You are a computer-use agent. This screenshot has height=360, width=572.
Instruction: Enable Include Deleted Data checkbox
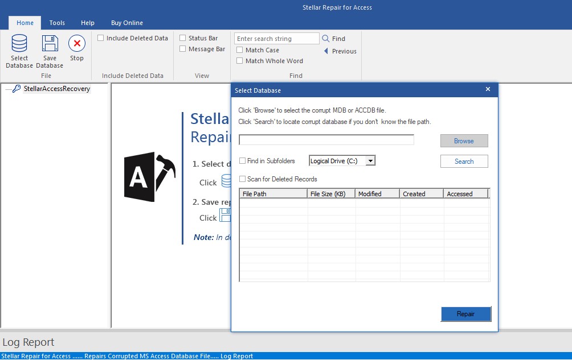coord(101,38)
